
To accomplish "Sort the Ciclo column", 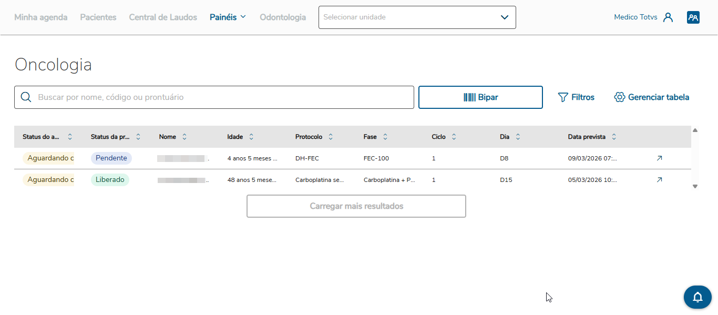I will click(454, 137).
